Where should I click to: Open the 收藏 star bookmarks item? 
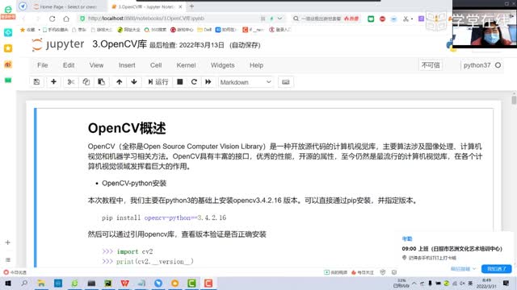point(27,30)
